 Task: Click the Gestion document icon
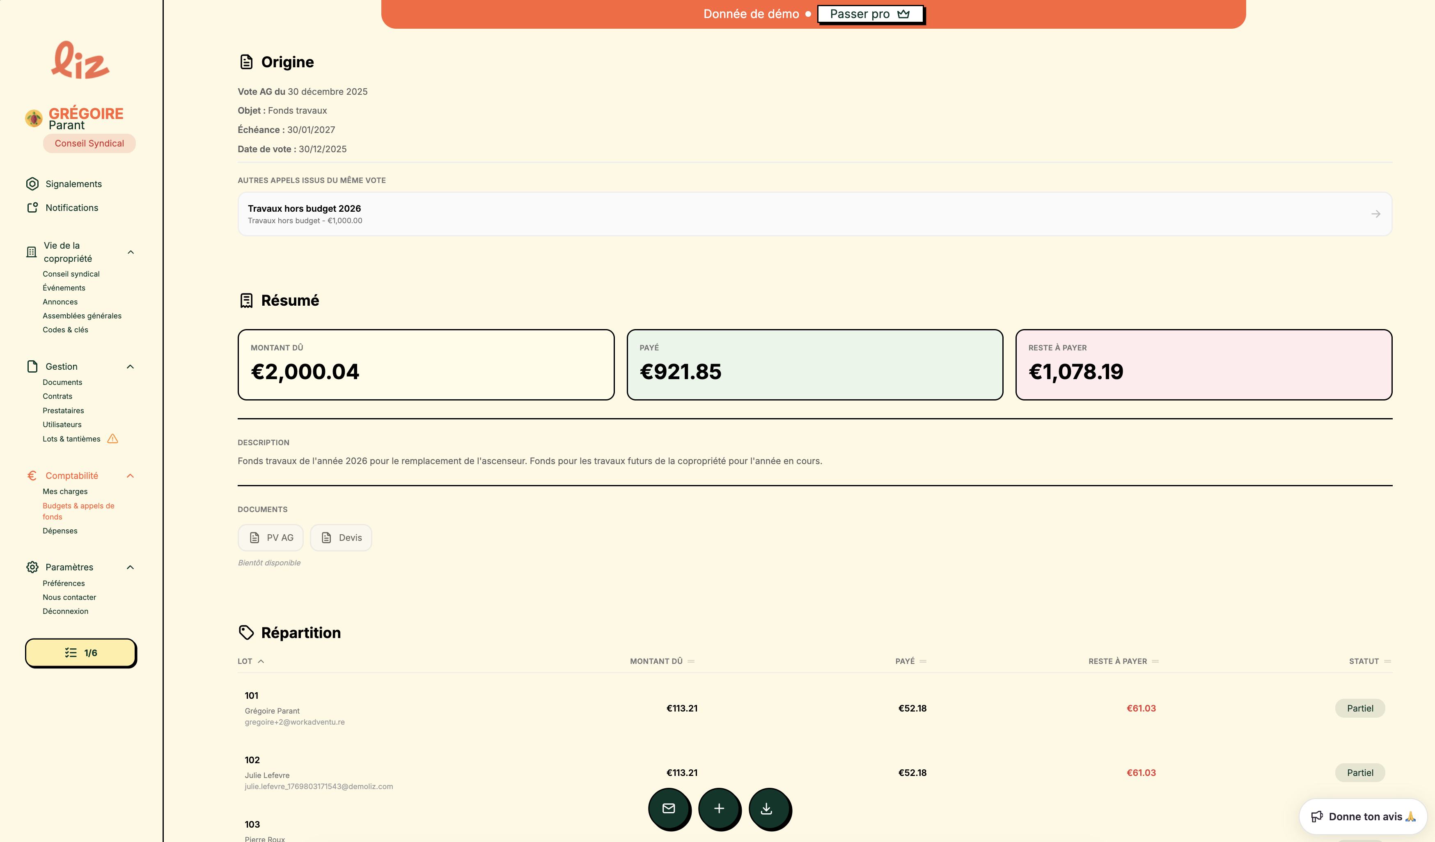click(32, 367)
